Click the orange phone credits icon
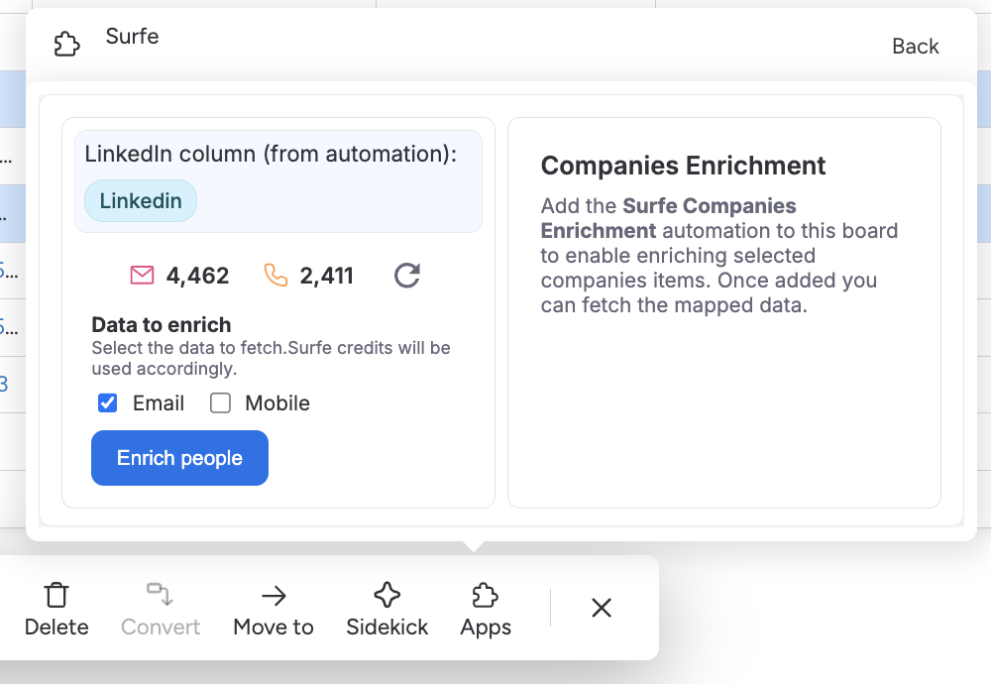Screen dimensions: 991x684 pos(276,275)
